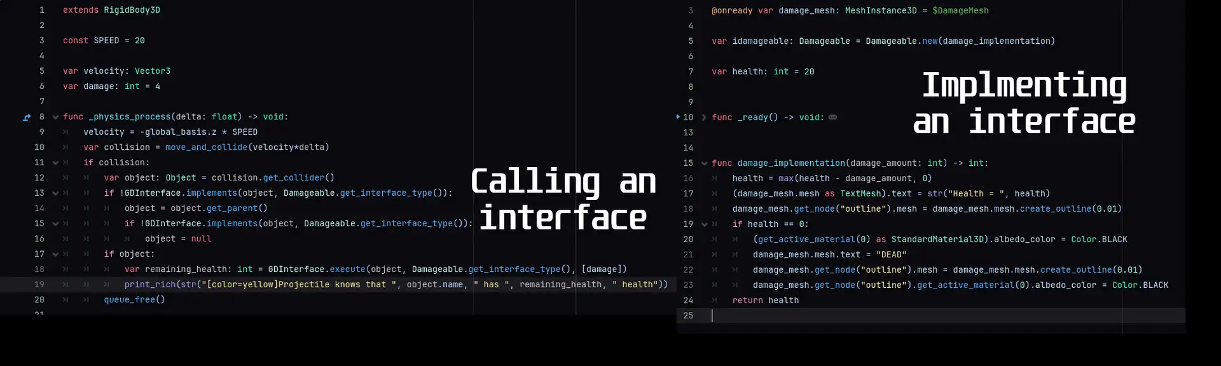Click the move_and_collide method call
Screen dimensions: 1221x366
pyautogui.click(x=206, y=147)
